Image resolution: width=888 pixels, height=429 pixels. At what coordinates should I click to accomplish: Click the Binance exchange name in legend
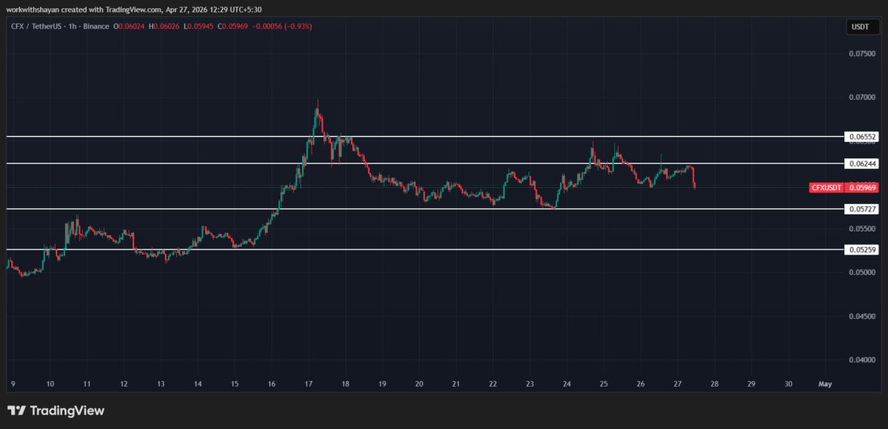point(98,27)
